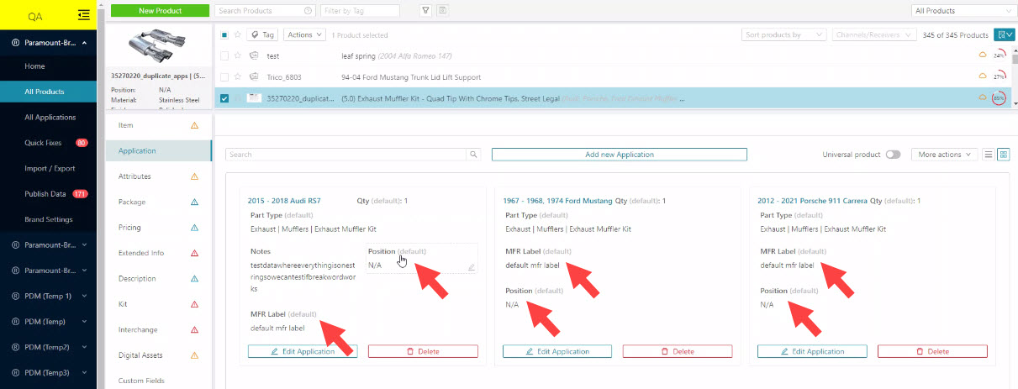
Task: Check the Trico_6803 product checkbox
Action: pyautogui.click(x=224, y=76)
